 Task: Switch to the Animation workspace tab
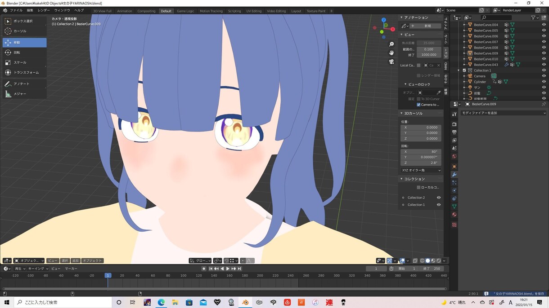[125, 11]
